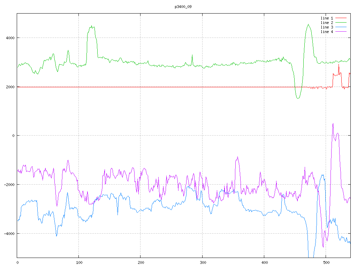357x267 pixels.
Task: Click the 100 tick label on x-axis
Action: [x=79, y=262]
